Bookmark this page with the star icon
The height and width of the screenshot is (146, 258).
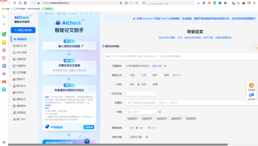126,3
